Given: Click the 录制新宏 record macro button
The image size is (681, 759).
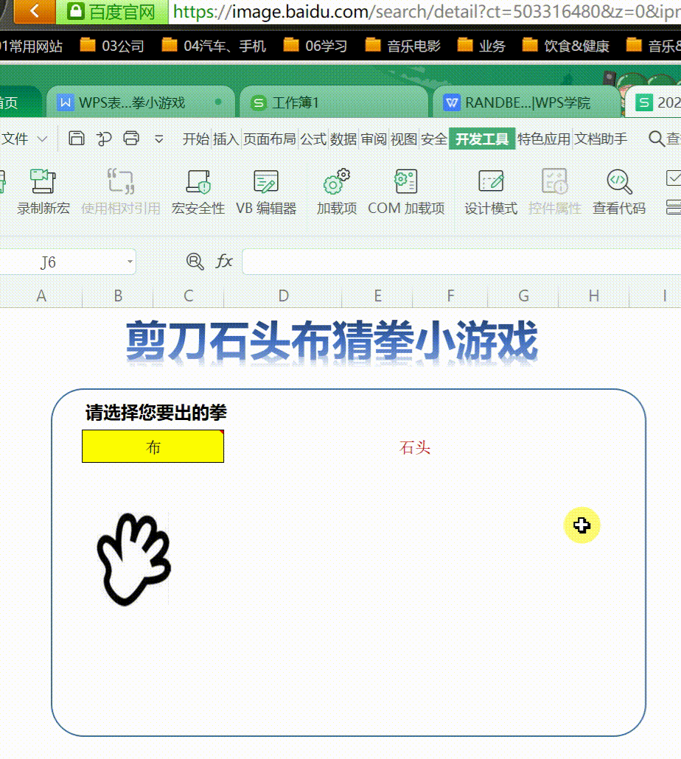Looking at the screenshot, I should coord(43,192).
